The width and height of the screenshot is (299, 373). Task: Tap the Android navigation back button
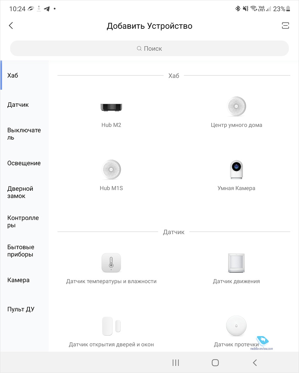[x=255, y=363]
